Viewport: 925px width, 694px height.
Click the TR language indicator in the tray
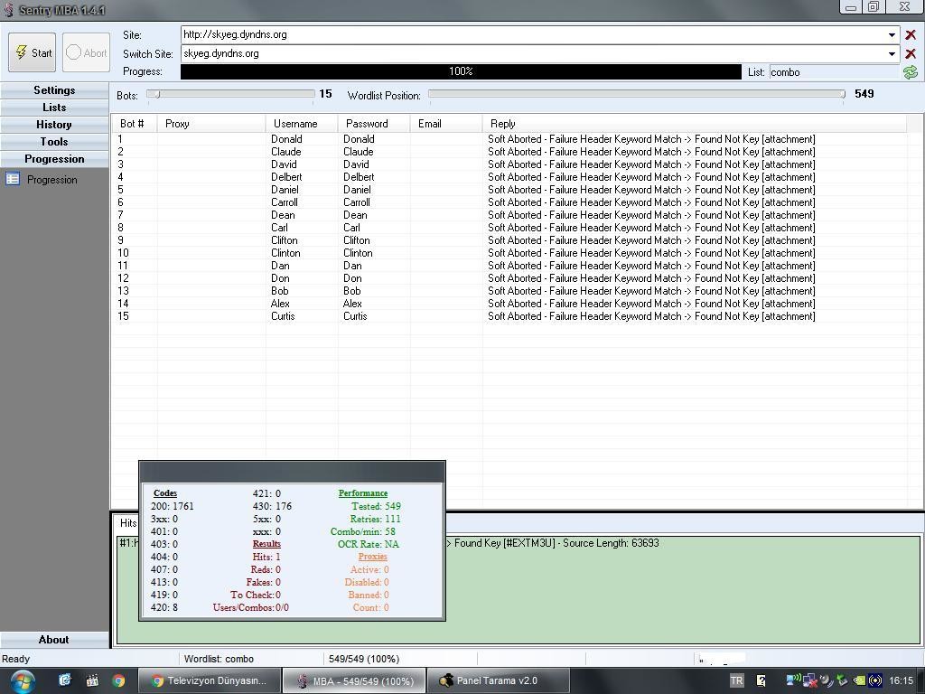pos(736,680)
